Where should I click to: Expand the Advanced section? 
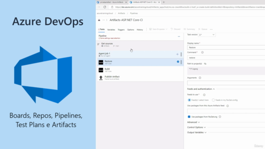tap(193, 122)
